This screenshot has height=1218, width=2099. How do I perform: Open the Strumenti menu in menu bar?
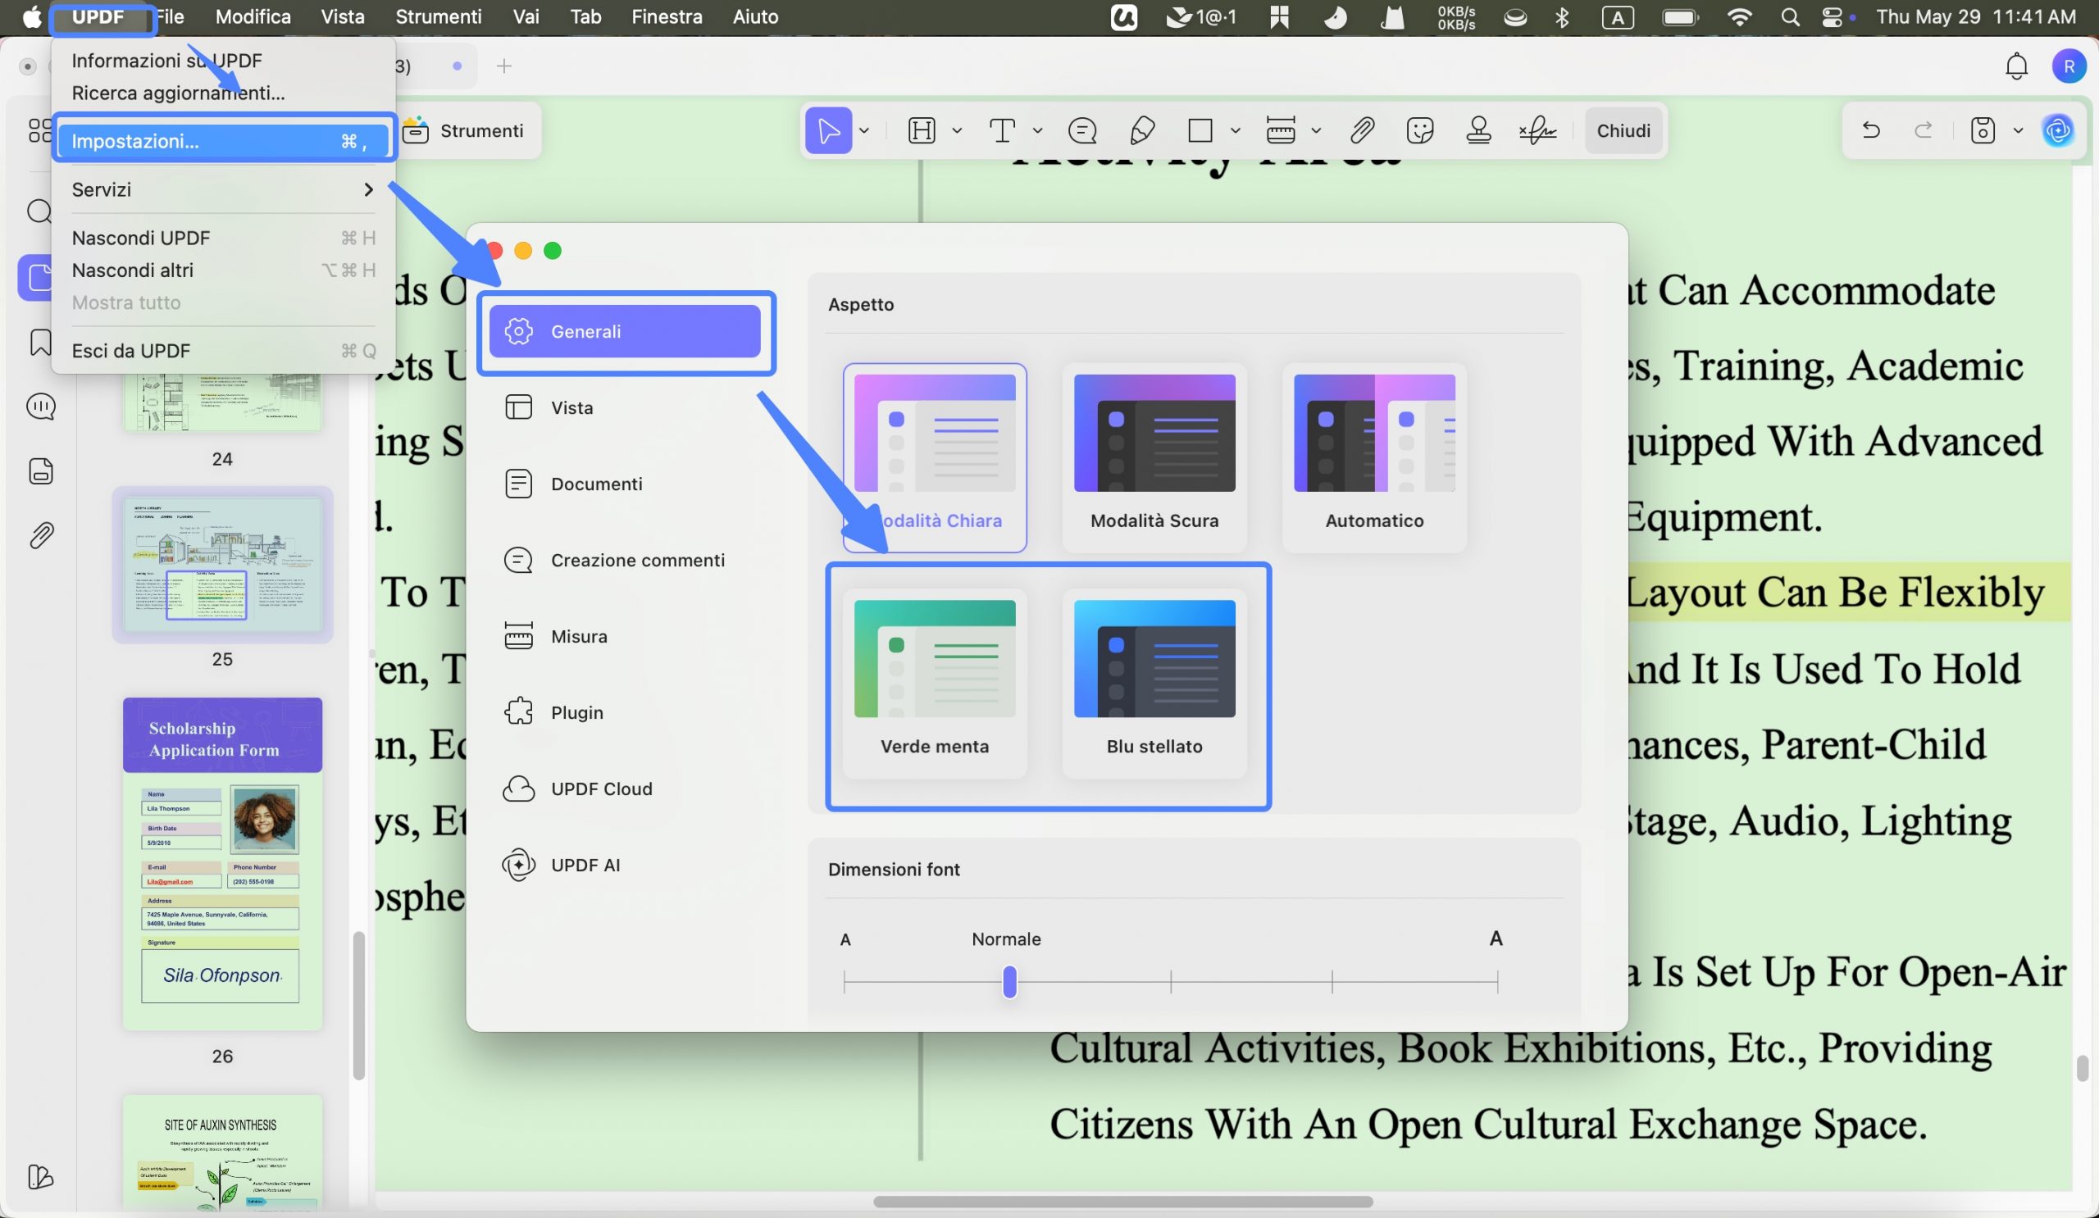coord(438,16)
